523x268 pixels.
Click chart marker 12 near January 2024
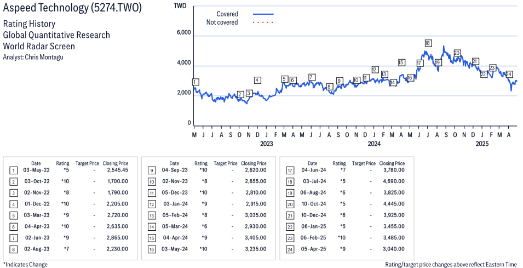[x=375, y=70]
